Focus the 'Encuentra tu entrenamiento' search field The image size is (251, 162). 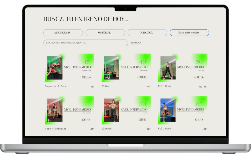(86, 43)
